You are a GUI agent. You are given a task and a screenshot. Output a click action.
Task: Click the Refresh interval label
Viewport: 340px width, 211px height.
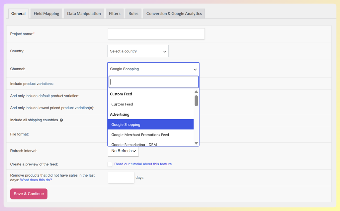pos(24,151)
